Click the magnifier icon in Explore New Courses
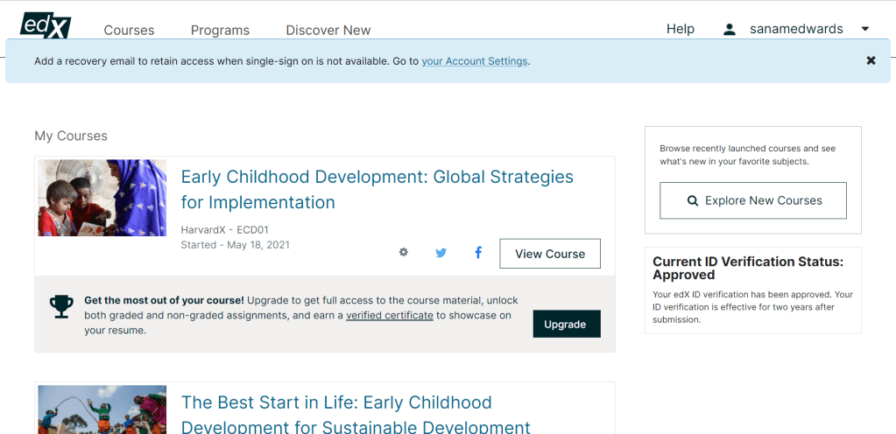Viewport: 896px width, 434px height. (693, 200)
